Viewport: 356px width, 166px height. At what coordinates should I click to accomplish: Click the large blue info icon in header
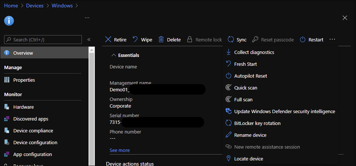(9, 21)
